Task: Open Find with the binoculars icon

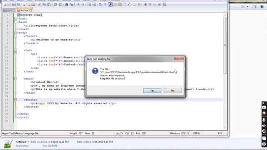Action: click(x=67, y=5)
